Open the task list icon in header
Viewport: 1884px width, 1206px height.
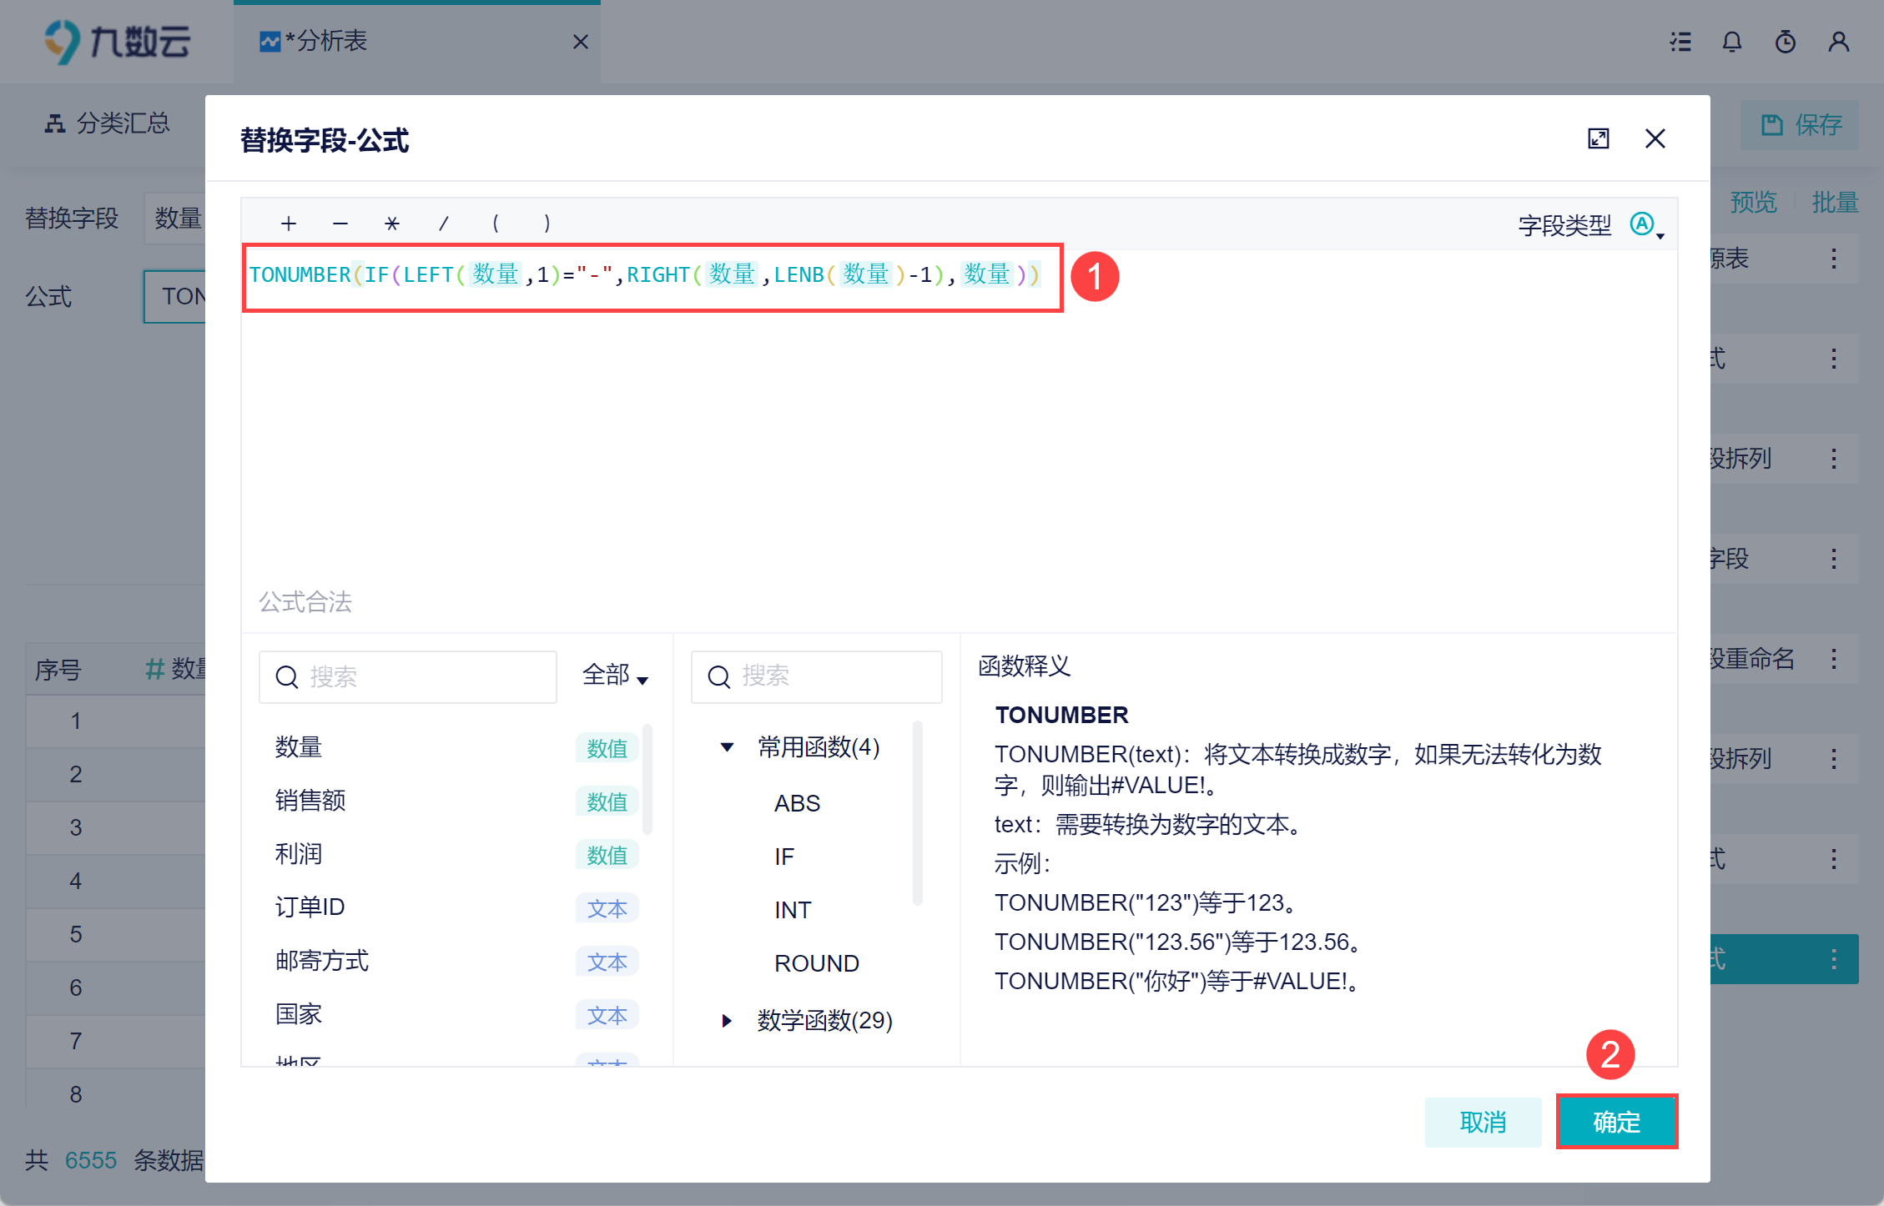(x=1680, y=42)
